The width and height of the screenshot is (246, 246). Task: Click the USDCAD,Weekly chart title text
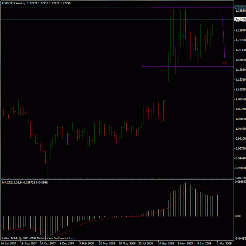click(x=13, y=3)
